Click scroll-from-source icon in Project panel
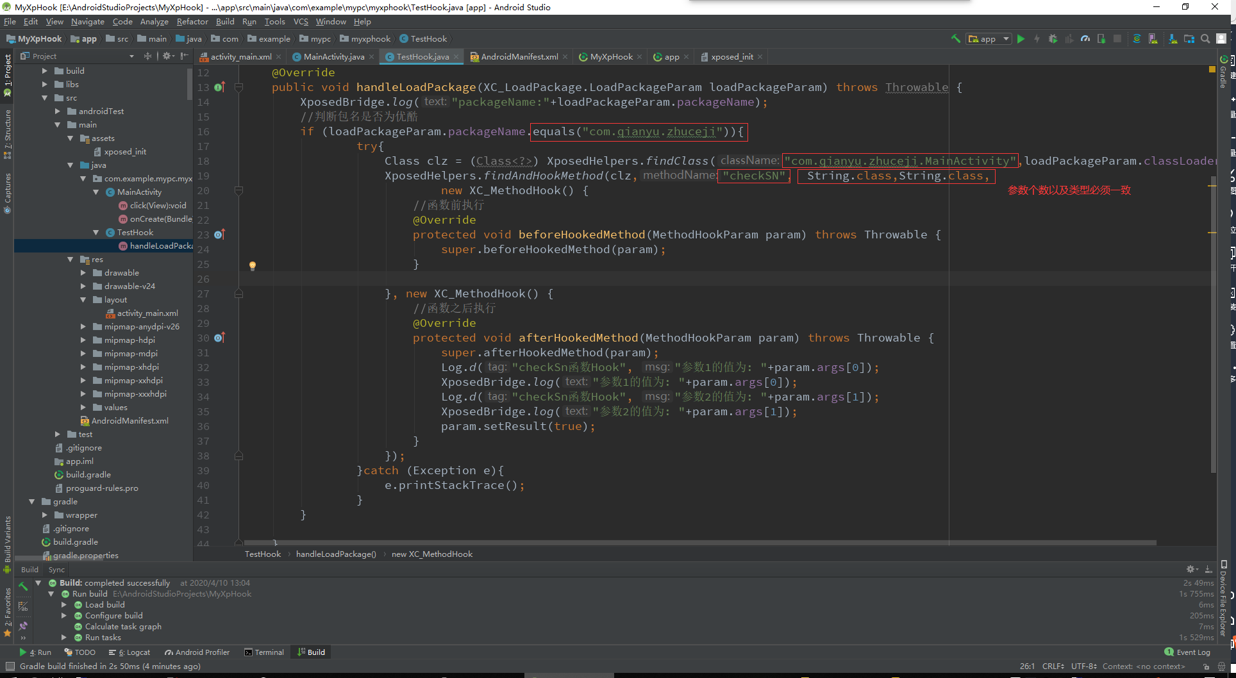The image size is (1236, 678). (147, 56)
